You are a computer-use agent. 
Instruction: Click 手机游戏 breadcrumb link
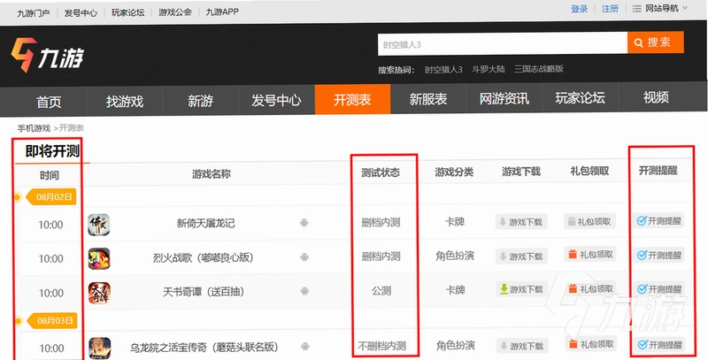(34, 128)
